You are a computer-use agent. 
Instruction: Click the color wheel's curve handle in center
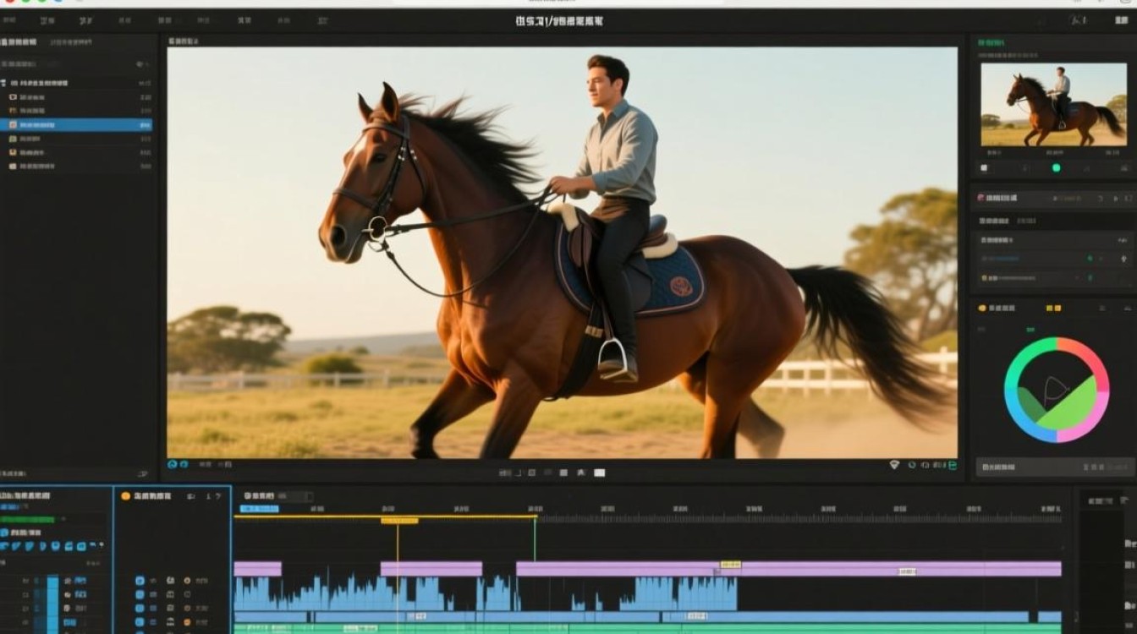click(x=1054, y=390)
